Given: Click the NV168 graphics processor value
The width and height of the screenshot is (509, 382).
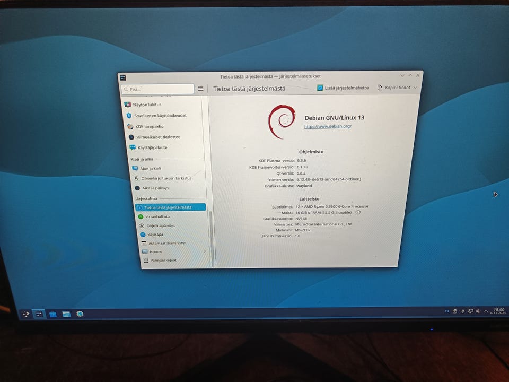Looking at the screenshot, I should pos(301,219).
